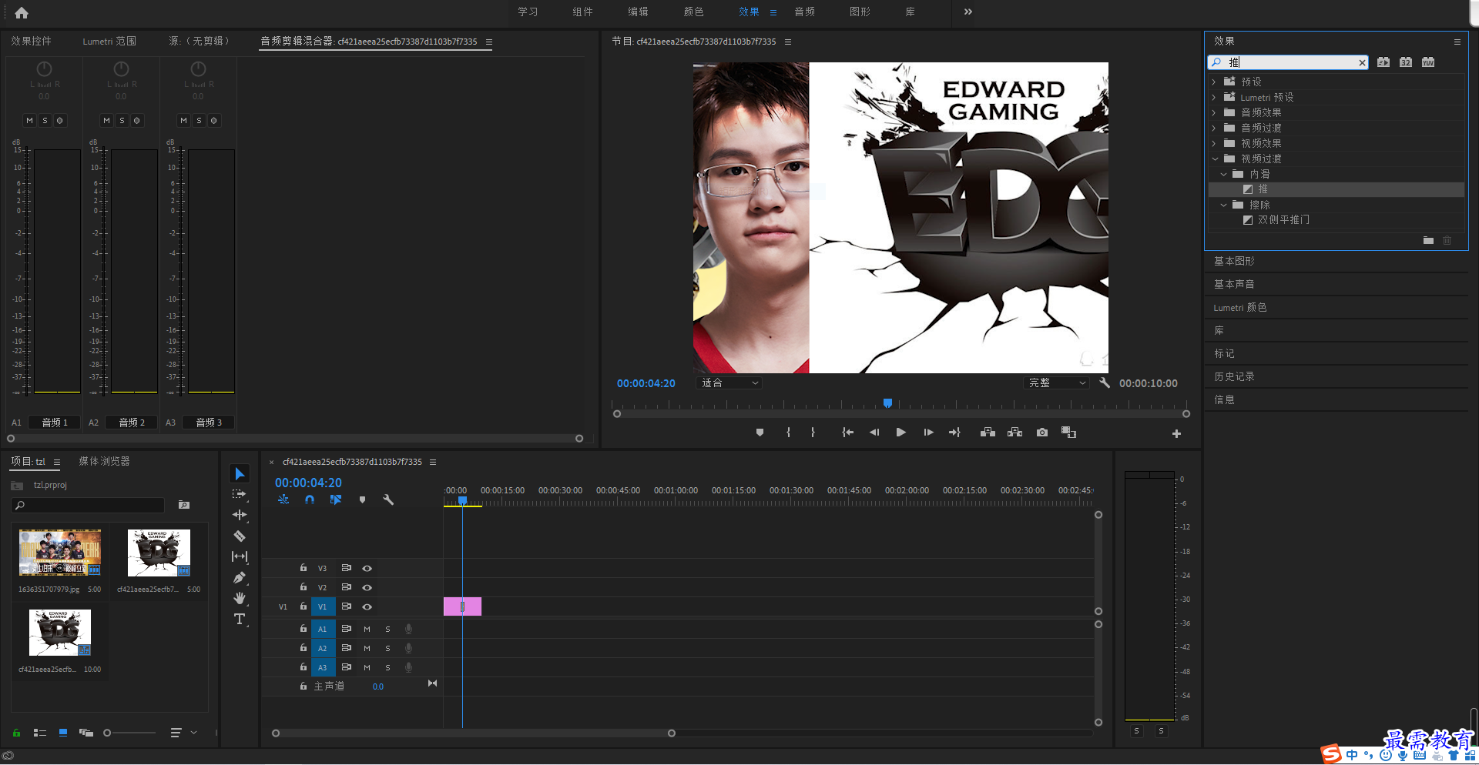
Task: Select the Ripple Edit tool
Action: pyautogui.click(x=240, y=515)
